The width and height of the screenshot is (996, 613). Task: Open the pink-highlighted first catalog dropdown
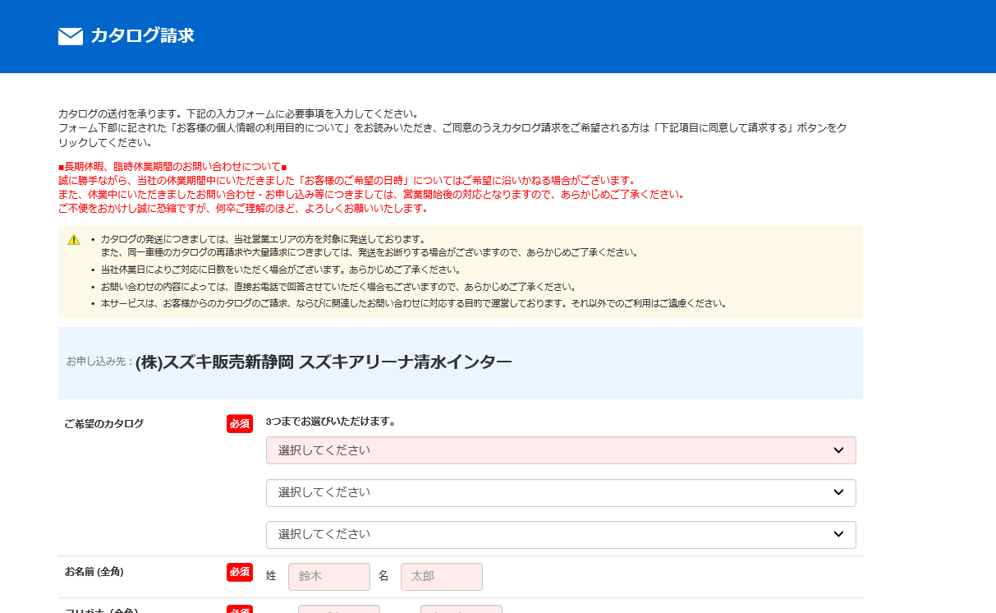561,450
